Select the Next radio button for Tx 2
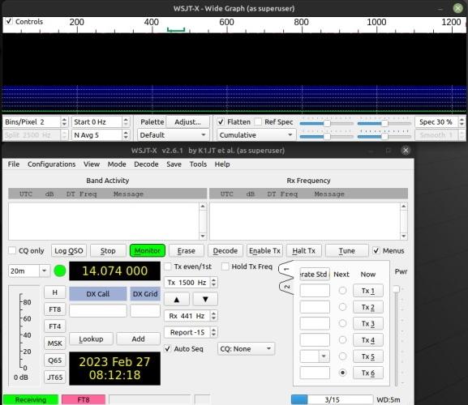This screenshot has height=405, width=468. 342,307
